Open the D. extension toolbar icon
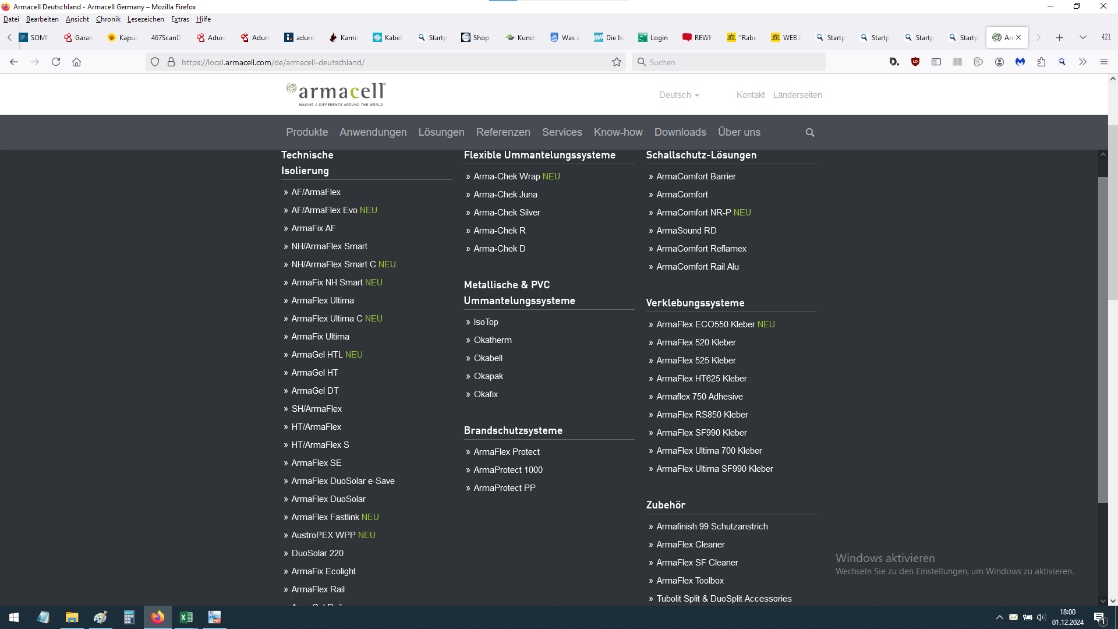Screen dimensions: 1118x629 coord(894,62)
